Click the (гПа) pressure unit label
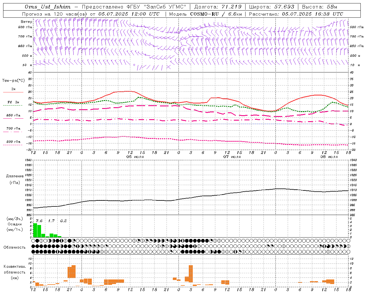Image resolution: width=365 pixels, height=292 pixels. [15, 183]
